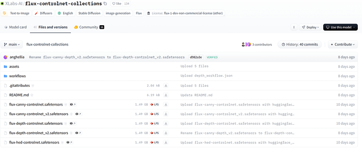
Task: Open the three-dot more options menu
Action: click(x=294, y=27)
